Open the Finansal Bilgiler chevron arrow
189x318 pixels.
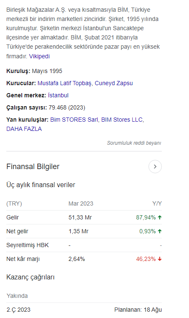coord(155,167)
